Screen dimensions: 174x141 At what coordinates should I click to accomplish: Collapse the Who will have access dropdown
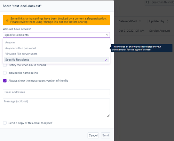coord(56,35)
